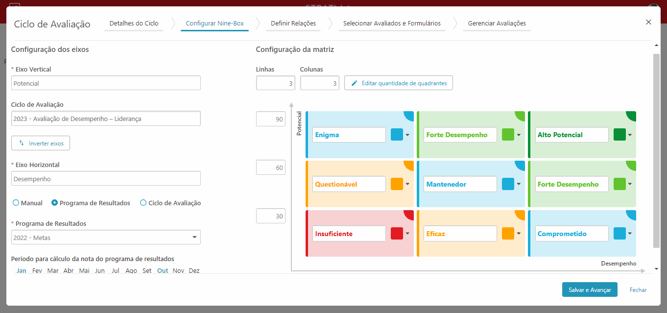Viewport: 667px width, 313px height.
Task: Click the 90 threshold value field
Action: 271,119
